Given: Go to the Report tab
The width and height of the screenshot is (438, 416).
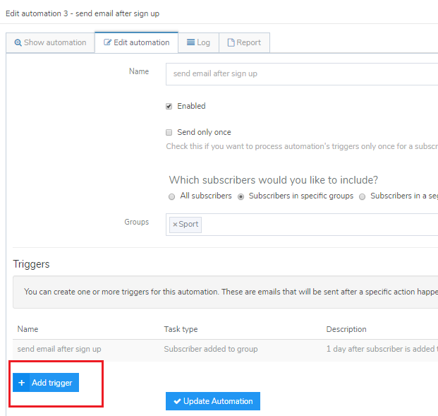Looking at the screenshot, I should pyautogui.click(x=244, y=42).
